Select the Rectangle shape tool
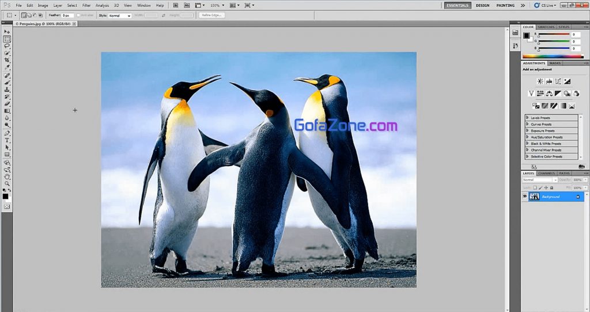590x312 pixels. tap(7, 155)
